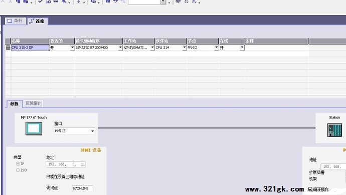
Task: Select the ISO type radio button
Action: tap(18, 170)
